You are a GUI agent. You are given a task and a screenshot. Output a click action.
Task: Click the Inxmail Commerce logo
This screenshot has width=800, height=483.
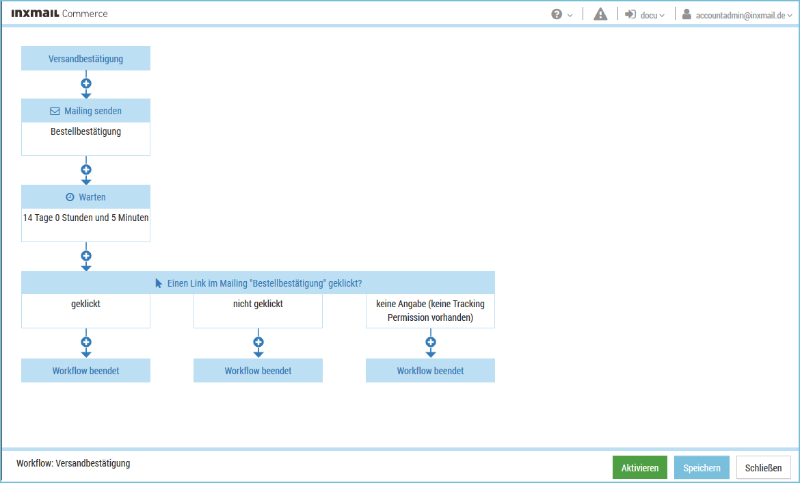[x=59, y=14]
